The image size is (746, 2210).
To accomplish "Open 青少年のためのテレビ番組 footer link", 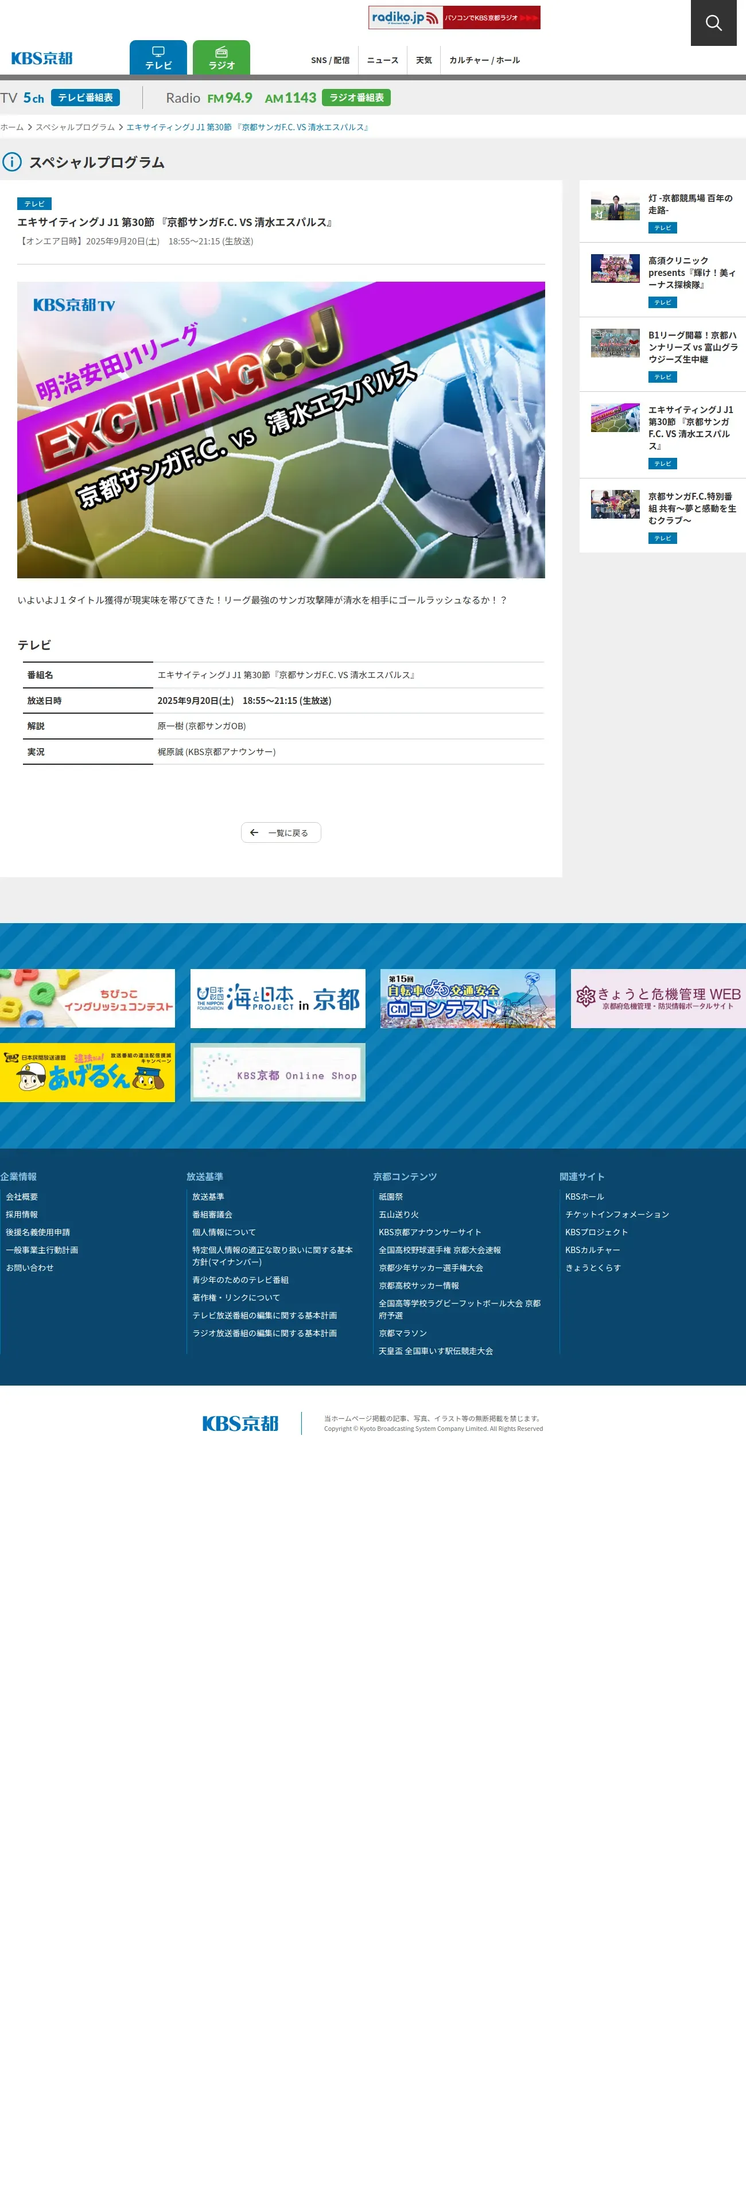I will point(240,1280).
